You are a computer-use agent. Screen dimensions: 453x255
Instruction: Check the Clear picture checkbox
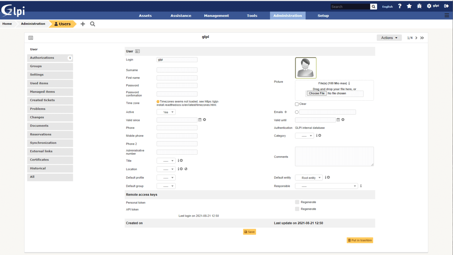(x=297, y=104)
